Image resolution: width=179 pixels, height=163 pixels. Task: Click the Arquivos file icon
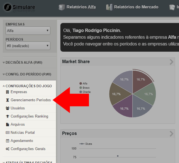click(8, 125)
